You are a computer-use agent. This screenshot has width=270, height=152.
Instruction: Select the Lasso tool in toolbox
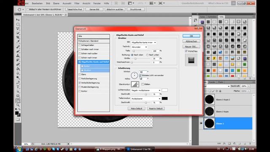click(x=18, y=29)
